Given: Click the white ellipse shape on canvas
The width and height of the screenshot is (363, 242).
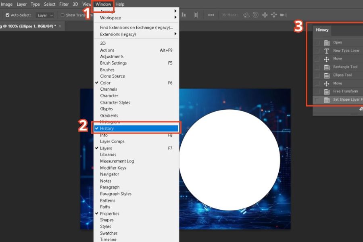Looking at the screenshot, I should [229, 160].
